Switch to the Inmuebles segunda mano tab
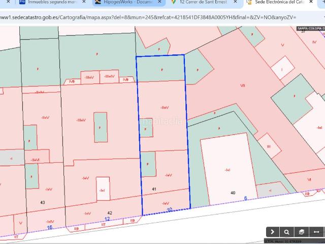The image size is (325, 244). (x=51, y=3)
